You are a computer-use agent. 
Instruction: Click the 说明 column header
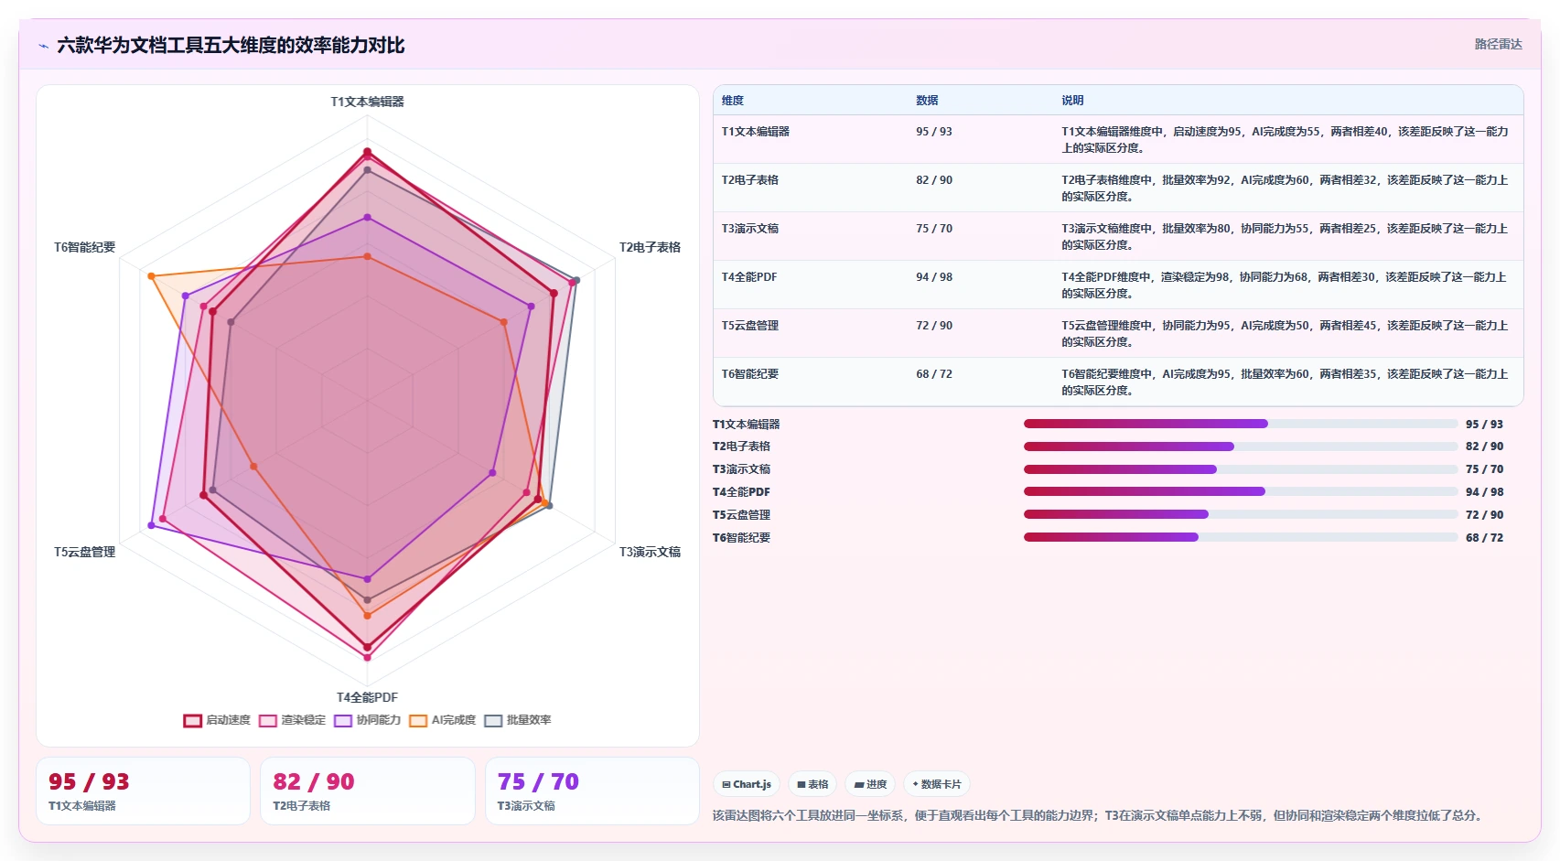1072,101
